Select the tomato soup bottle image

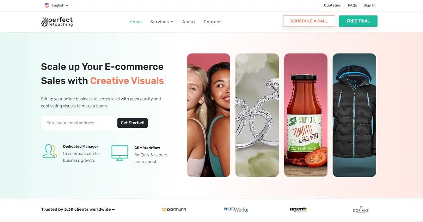[306, 115]
